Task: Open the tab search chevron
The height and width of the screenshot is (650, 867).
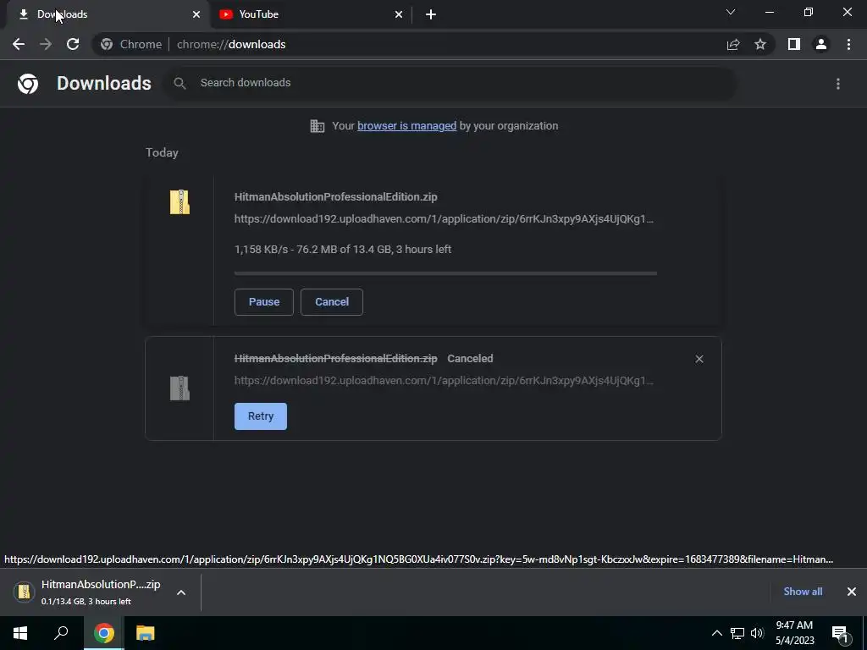Action: 731,12
